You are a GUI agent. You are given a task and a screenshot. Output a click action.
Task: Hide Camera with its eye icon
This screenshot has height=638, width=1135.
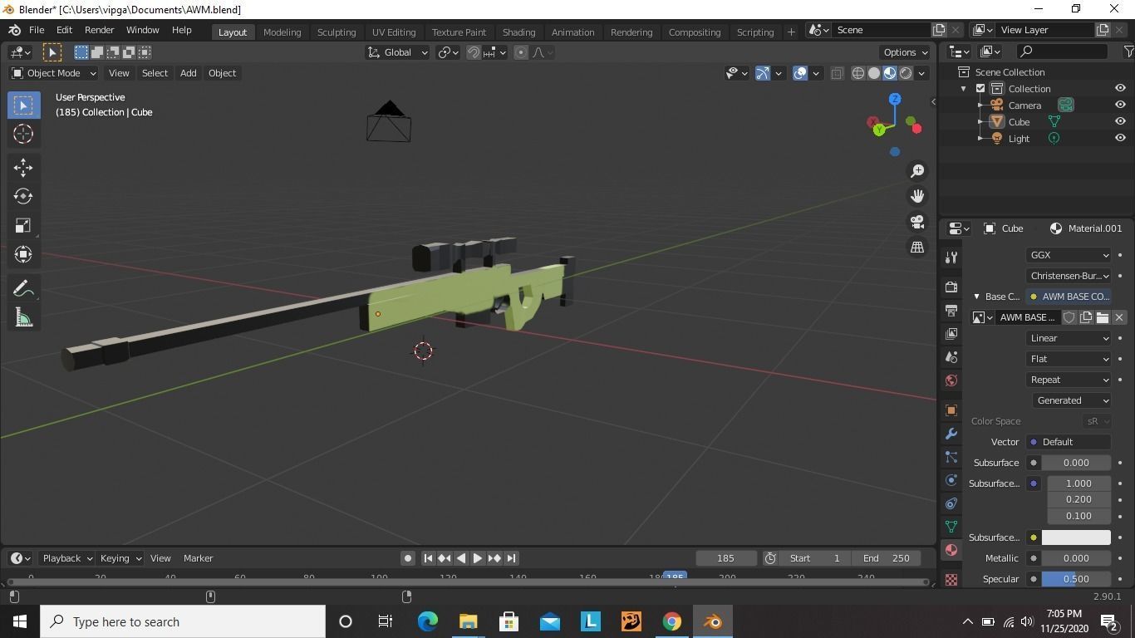click(1120, 106)
